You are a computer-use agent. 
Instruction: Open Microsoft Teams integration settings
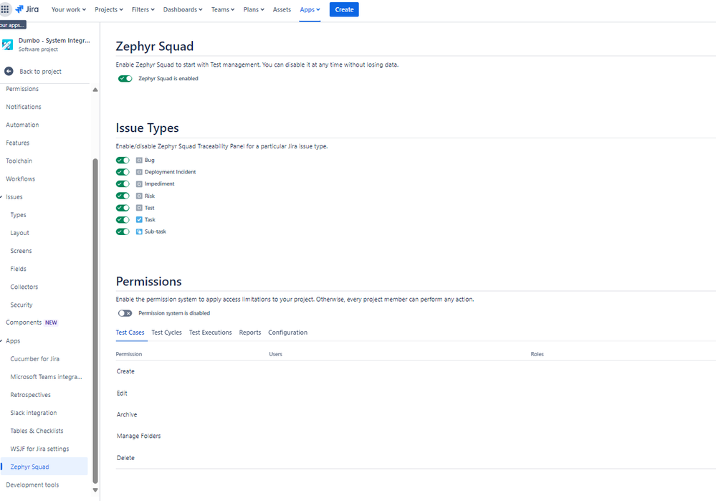(46, 377)
